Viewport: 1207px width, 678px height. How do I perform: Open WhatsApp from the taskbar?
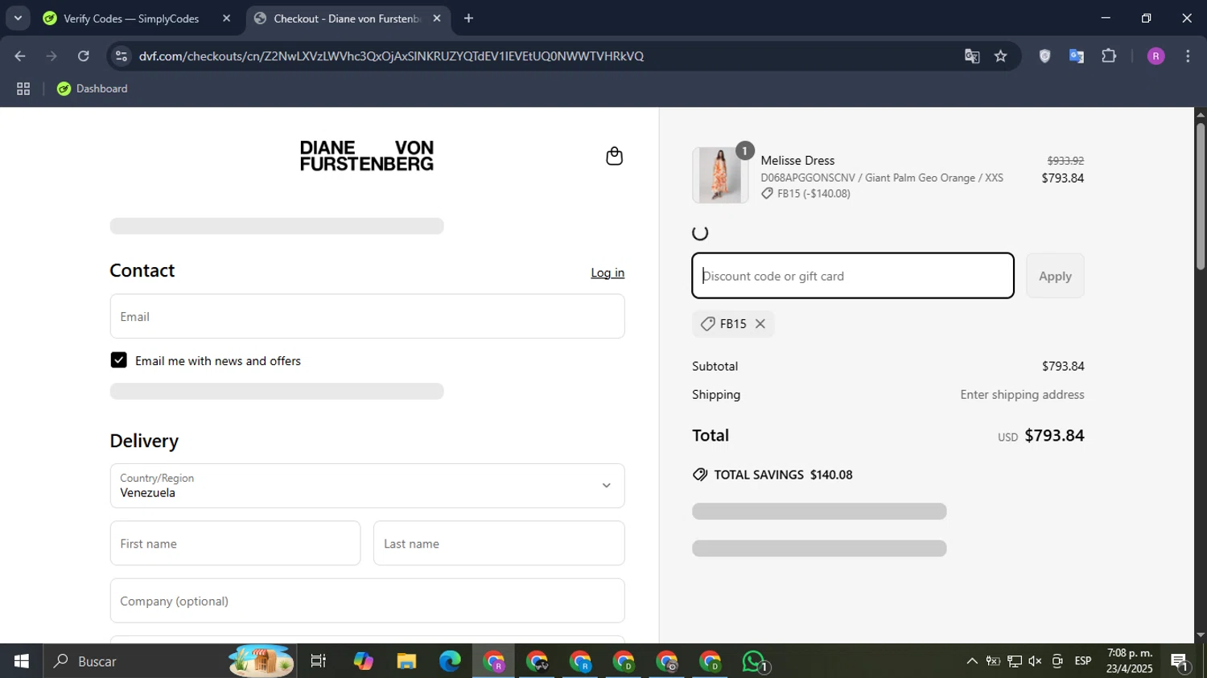754,661
